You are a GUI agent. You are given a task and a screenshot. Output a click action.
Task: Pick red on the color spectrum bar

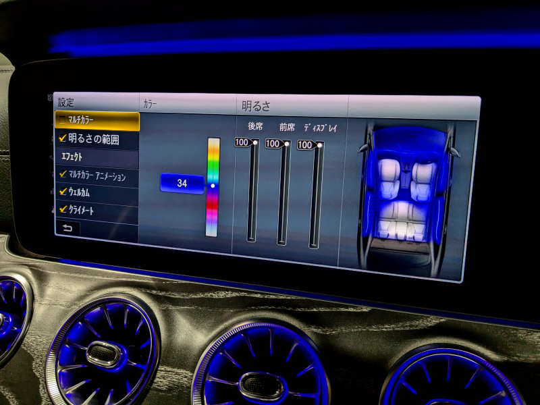coord(213,215)
